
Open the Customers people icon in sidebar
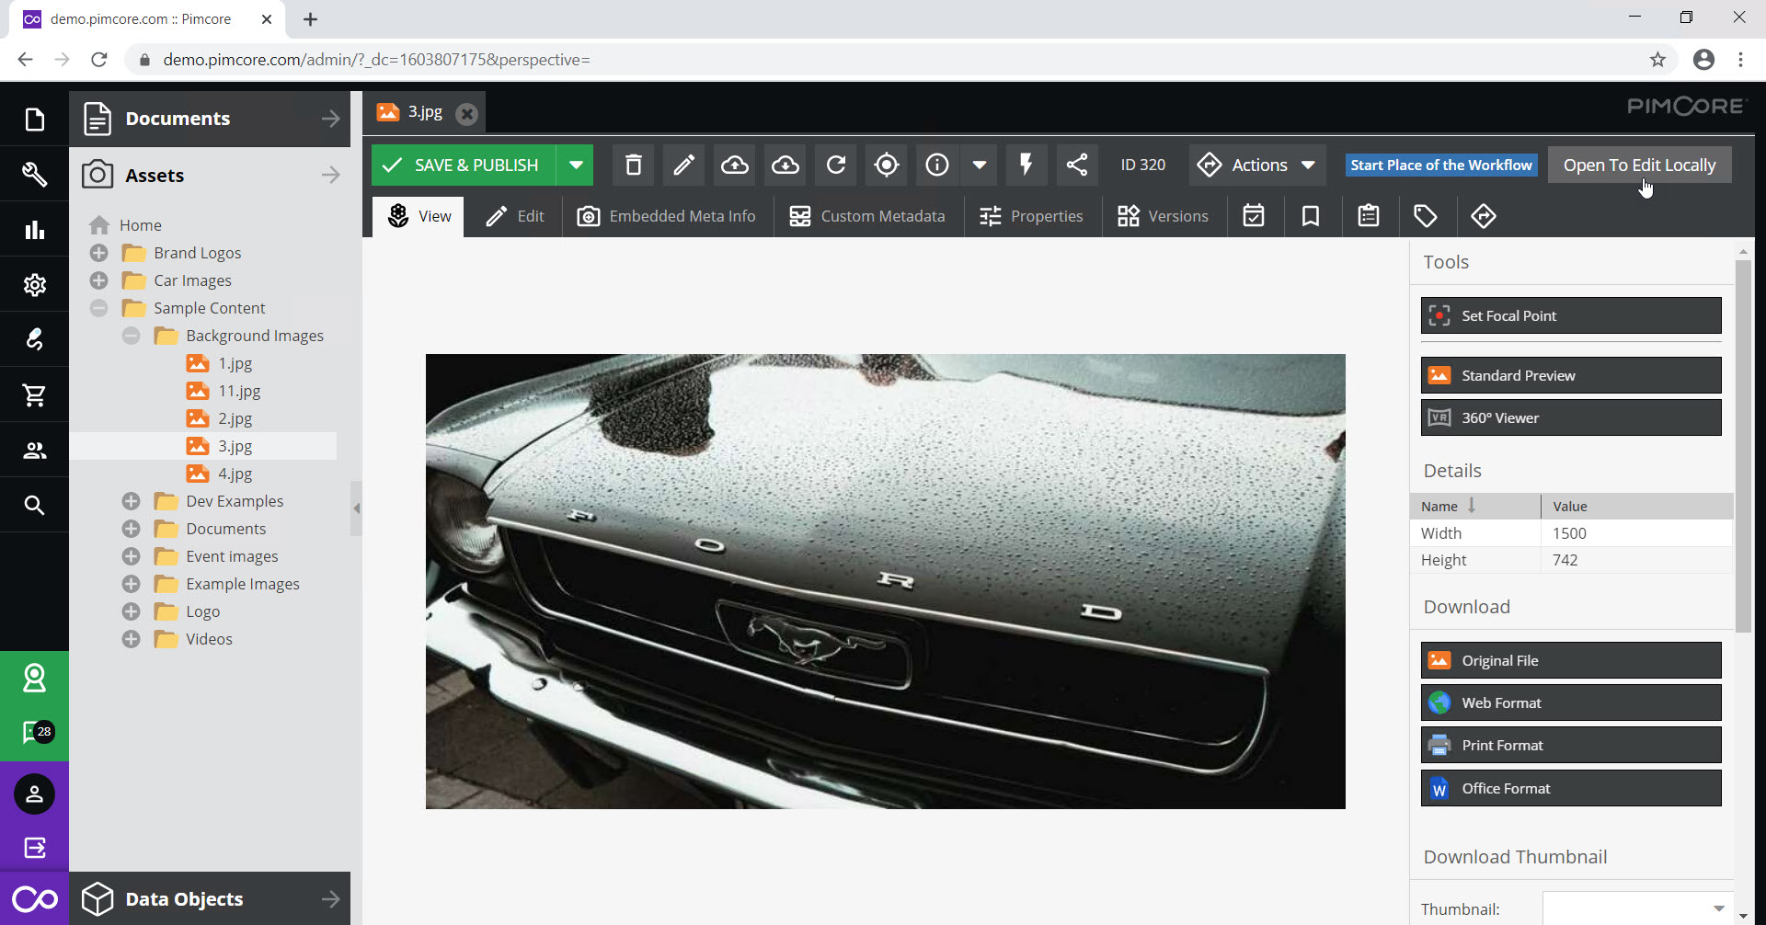(x=34, y=450)
